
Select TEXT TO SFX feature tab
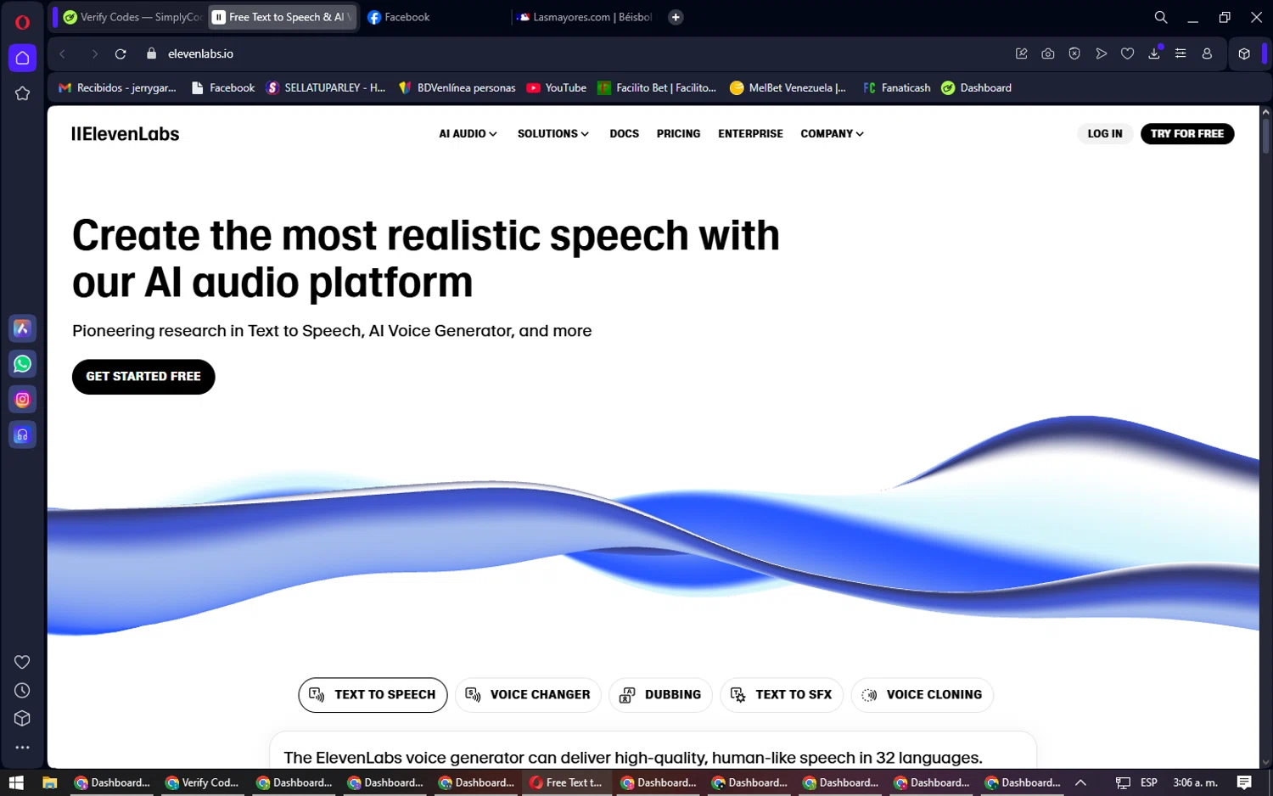coord(782,695)
